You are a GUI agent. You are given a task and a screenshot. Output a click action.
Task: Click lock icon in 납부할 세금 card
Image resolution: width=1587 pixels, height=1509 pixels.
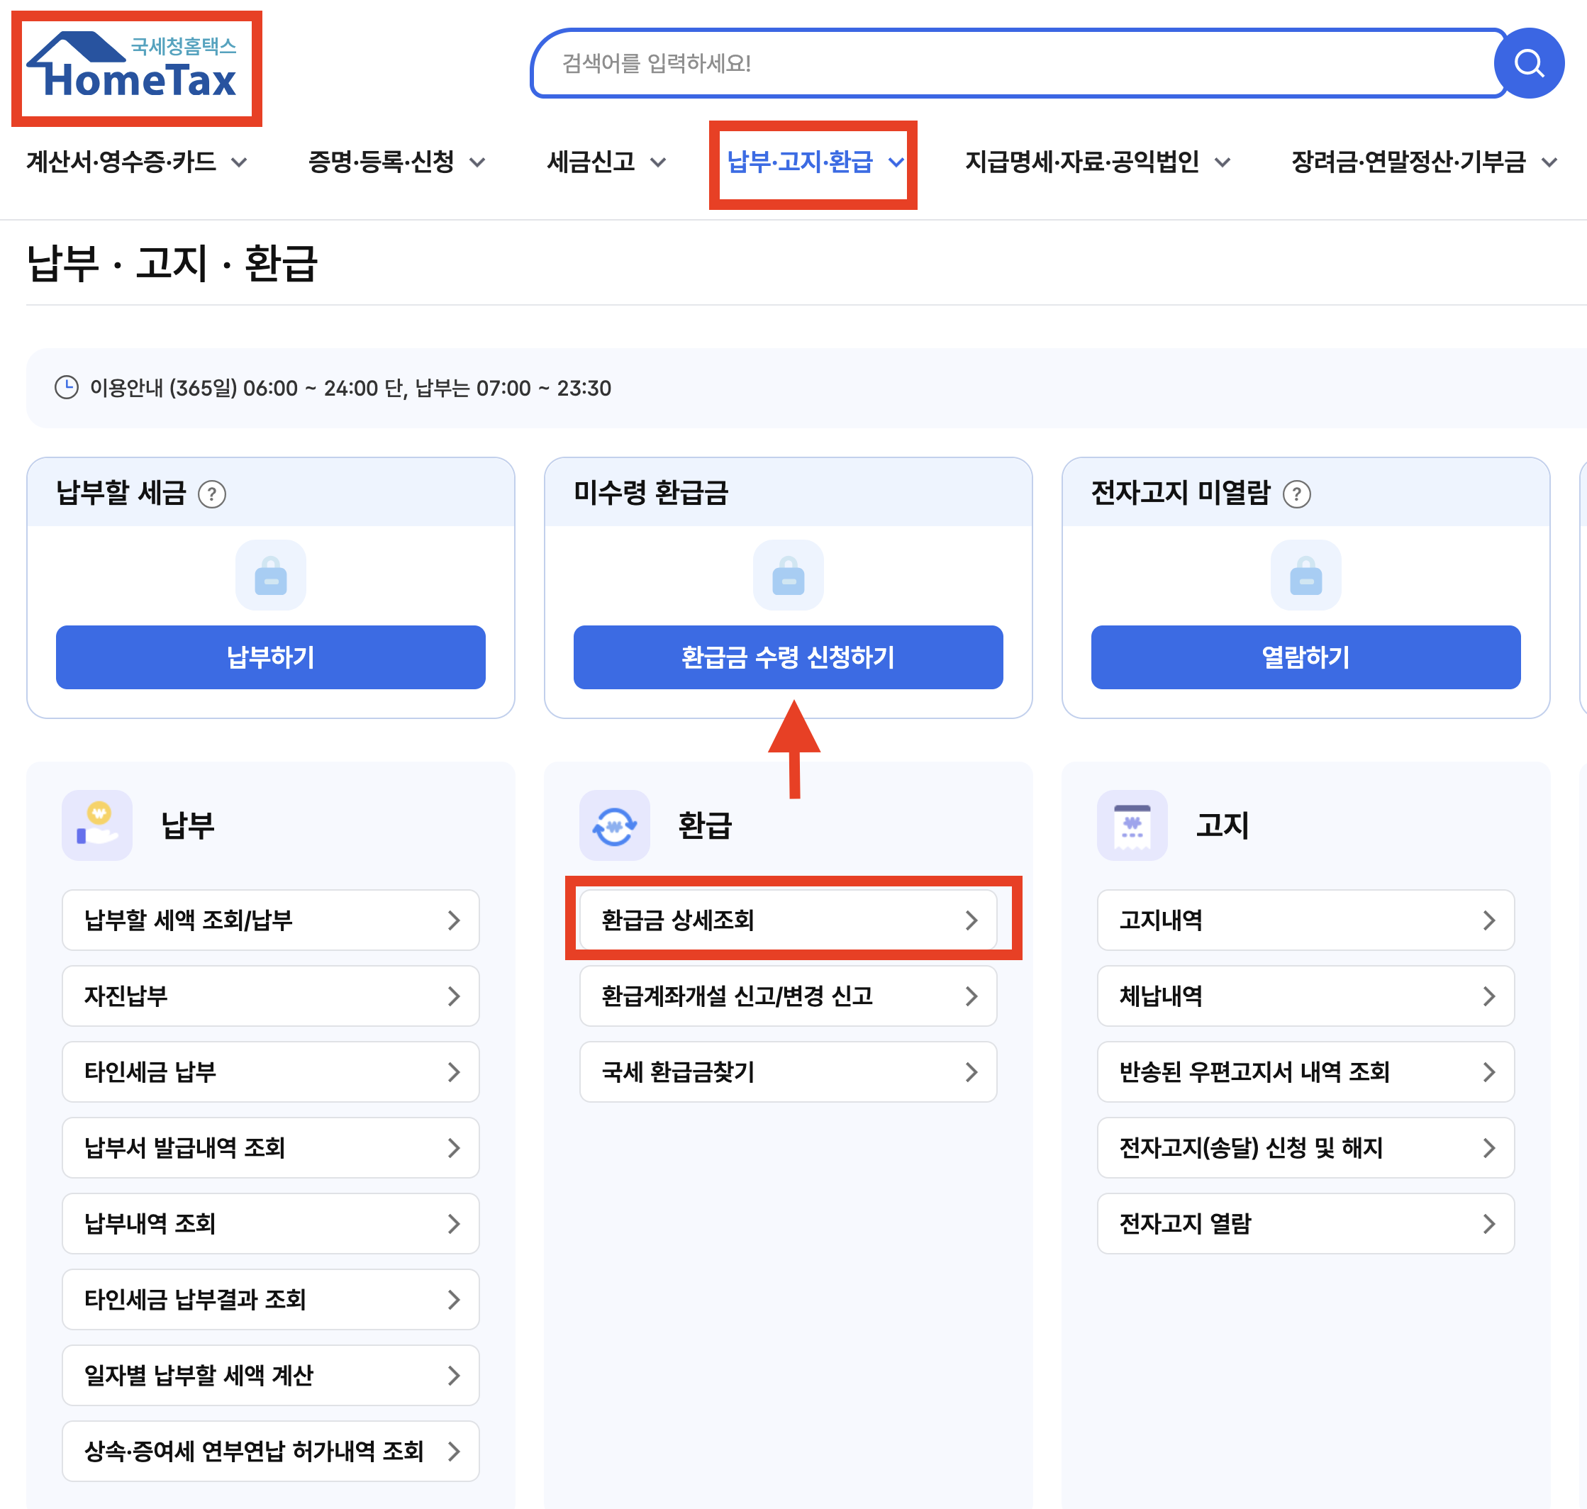270,576
